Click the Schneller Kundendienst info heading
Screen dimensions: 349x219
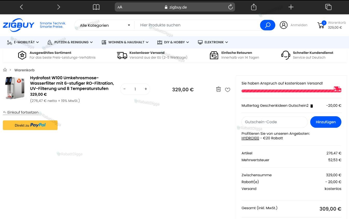coord(313,53)
